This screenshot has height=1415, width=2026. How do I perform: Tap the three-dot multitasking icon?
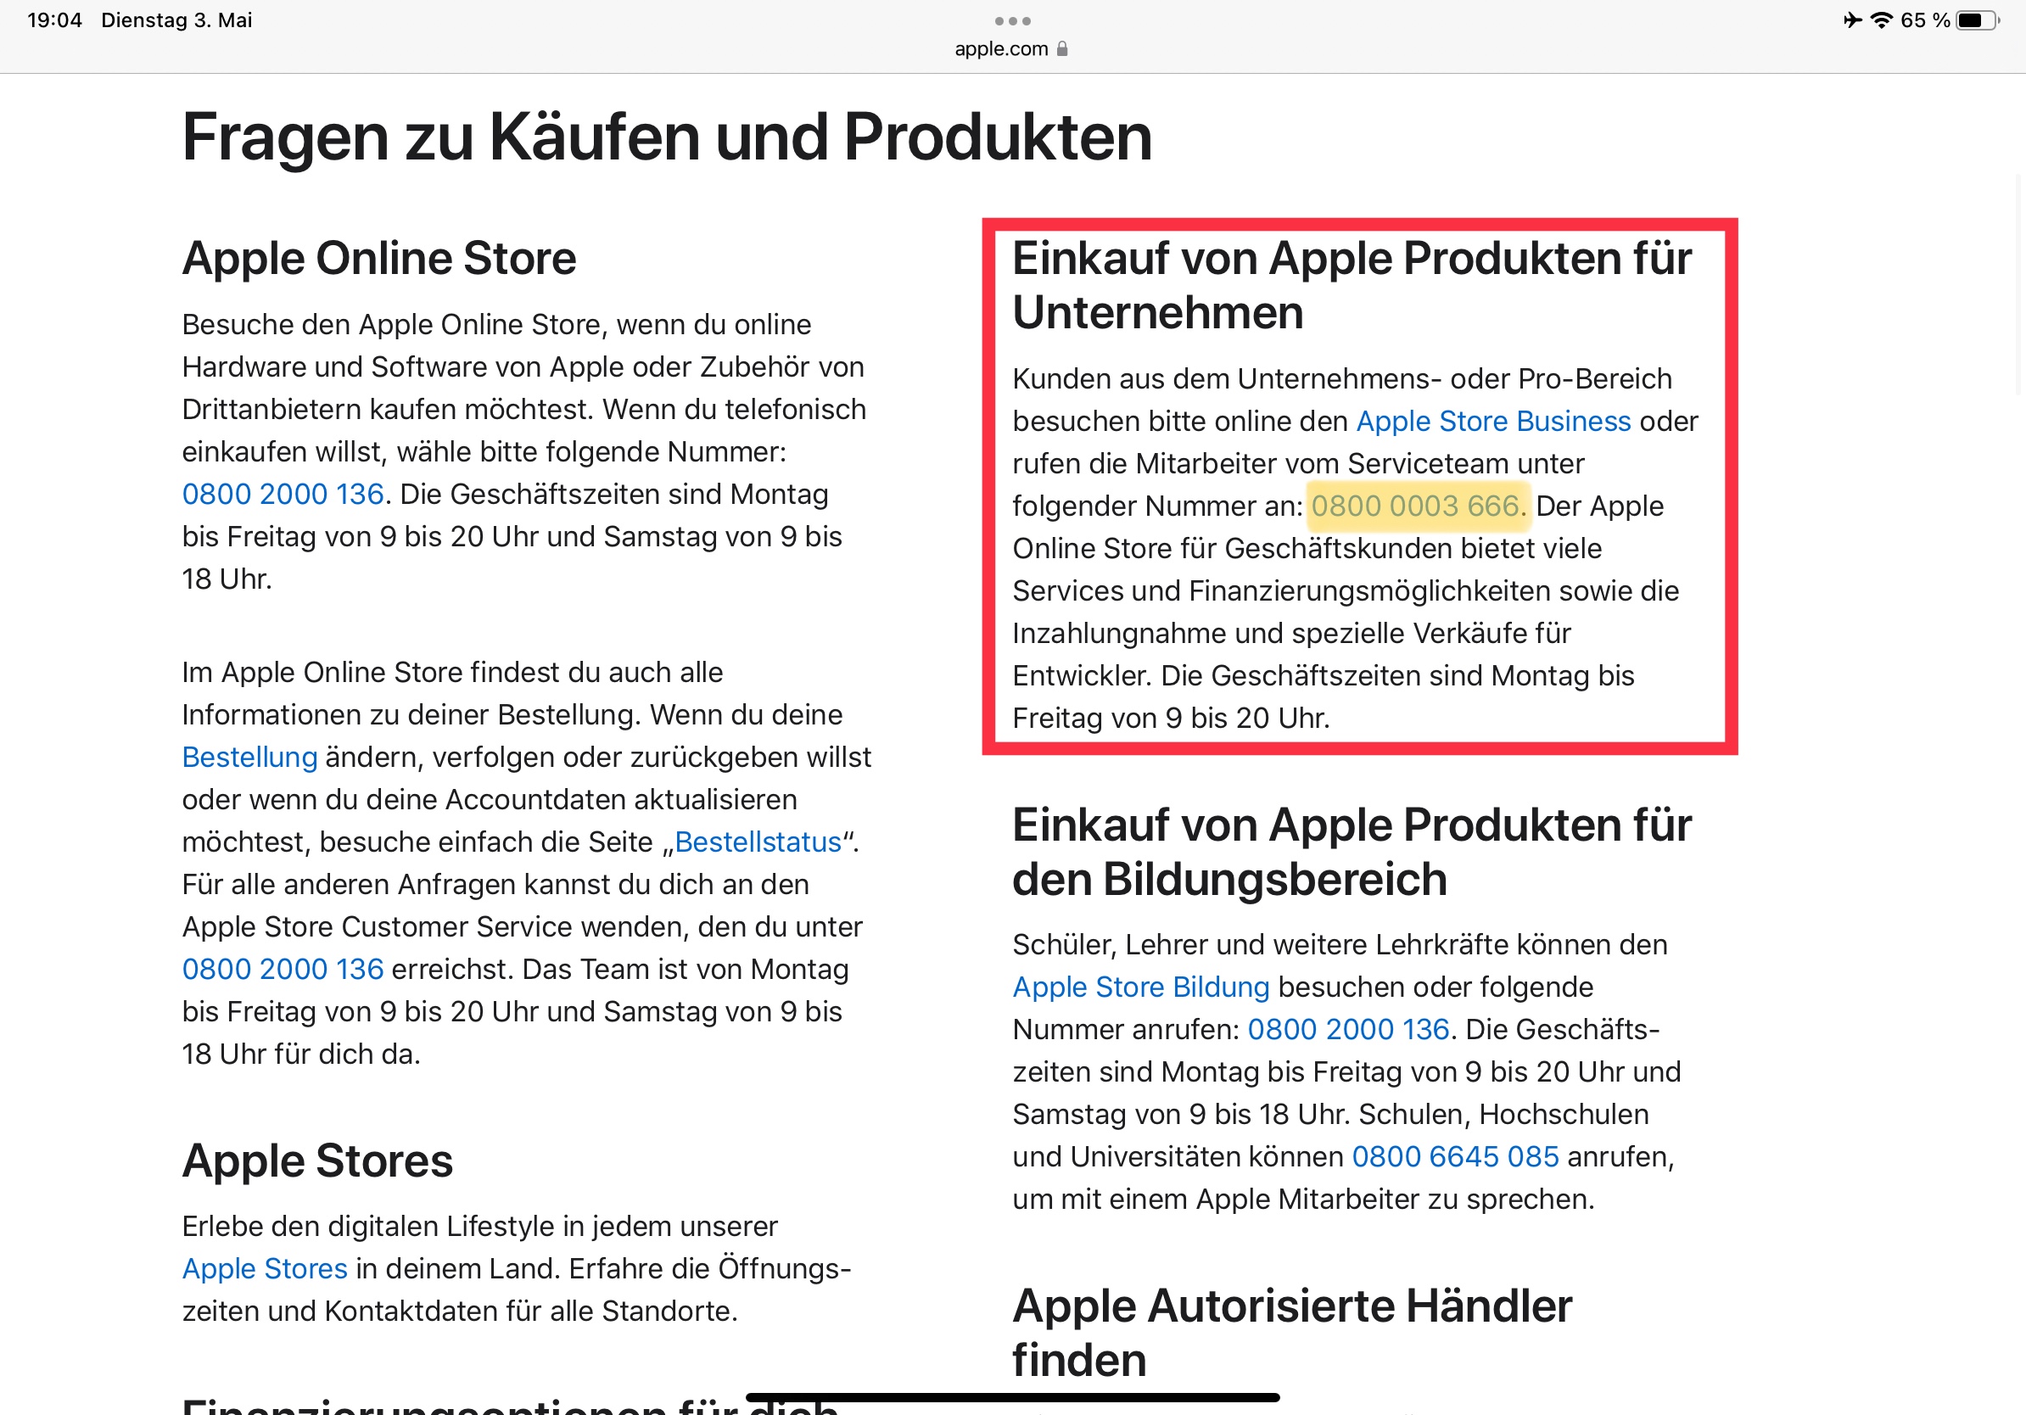(1012, 20)
